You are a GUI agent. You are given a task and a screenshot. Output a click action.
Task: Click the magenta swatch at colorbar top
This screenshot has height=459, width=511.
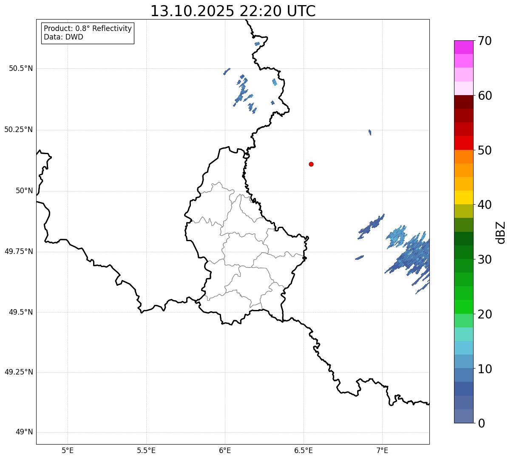[463, 47]
